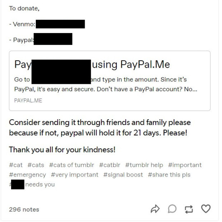Open the tag ending in 'needs you'
Screen dimensions: 222x222
32,184
